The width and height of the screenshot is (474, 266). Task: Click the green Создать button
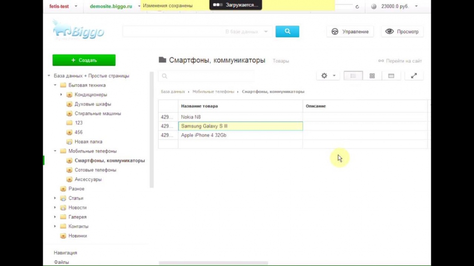pyautogui.click(x=84, y=60)
